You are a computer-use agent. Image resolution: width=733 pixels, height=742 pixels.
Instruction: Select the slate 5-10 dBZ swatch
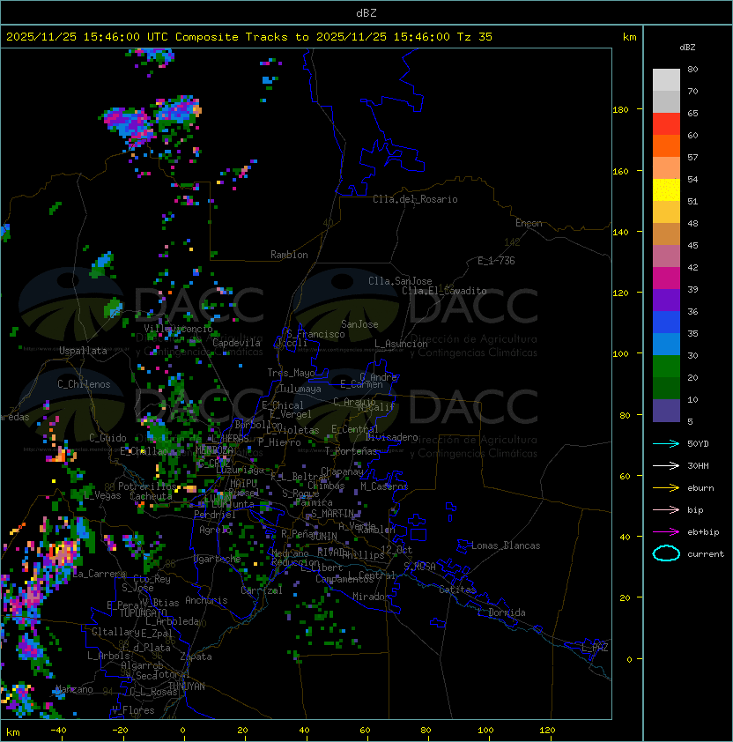666,411
